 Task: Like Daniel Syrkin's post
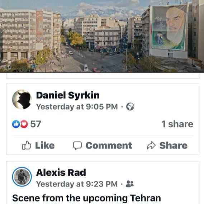(38, 145)
